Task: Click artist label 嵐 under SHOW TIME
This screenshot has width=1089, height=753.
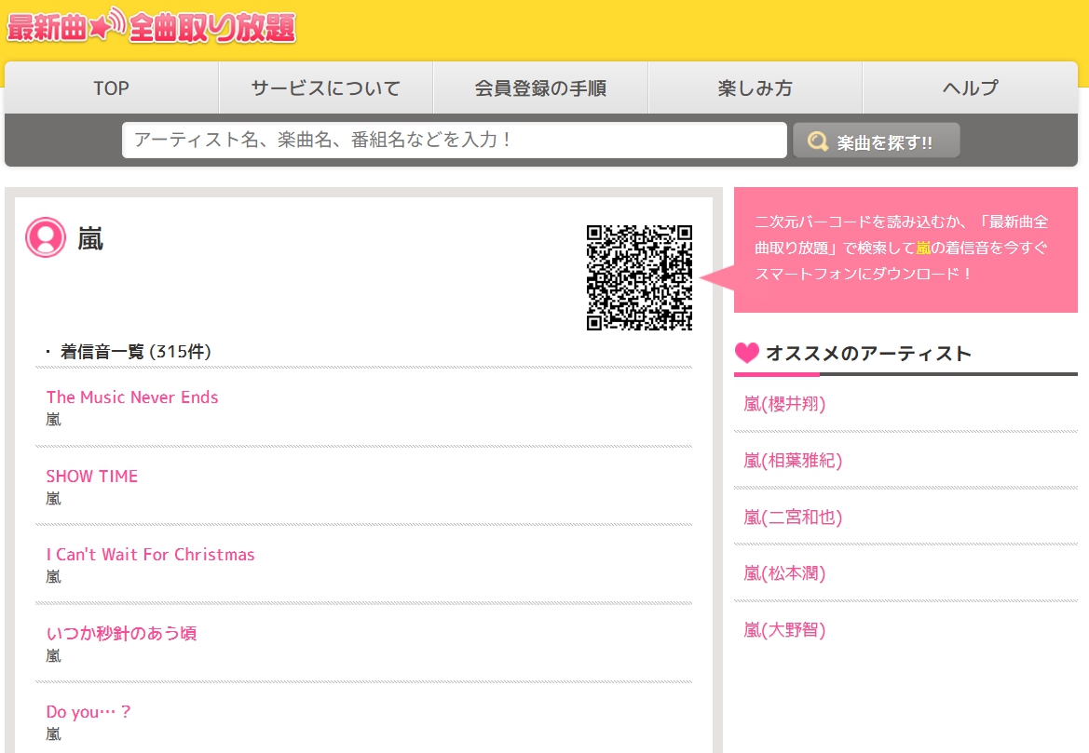Action: (53, 498)
